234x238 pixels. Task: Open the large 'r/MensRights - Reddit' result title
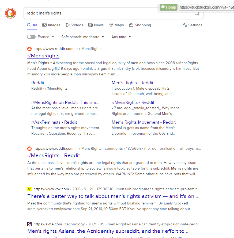click(x=54, y=155)
